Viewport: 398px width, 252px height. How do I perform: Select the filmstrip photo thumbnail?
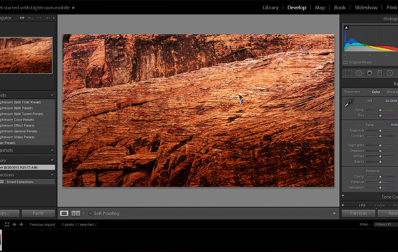(x=1, y=240)
